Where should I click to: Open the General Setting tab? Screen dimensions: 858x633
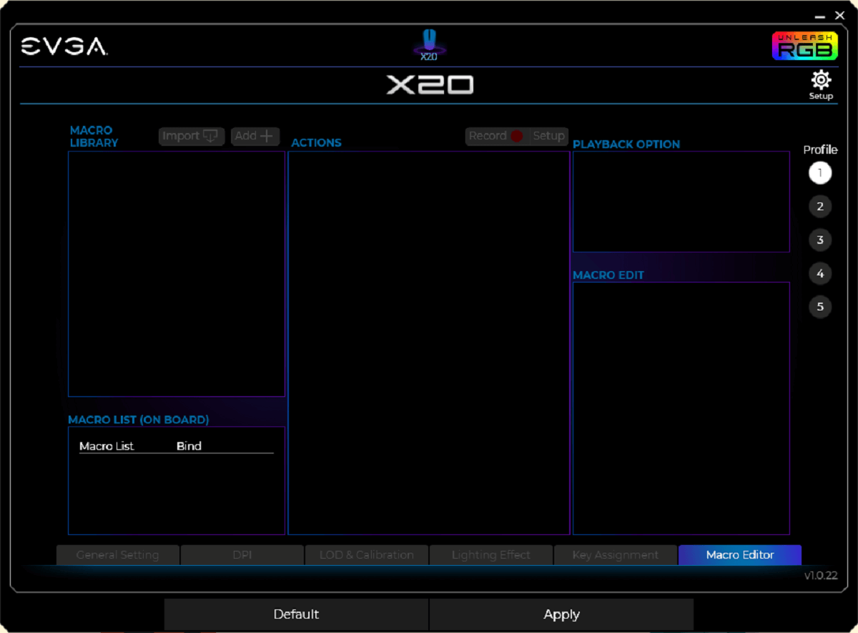117,555
